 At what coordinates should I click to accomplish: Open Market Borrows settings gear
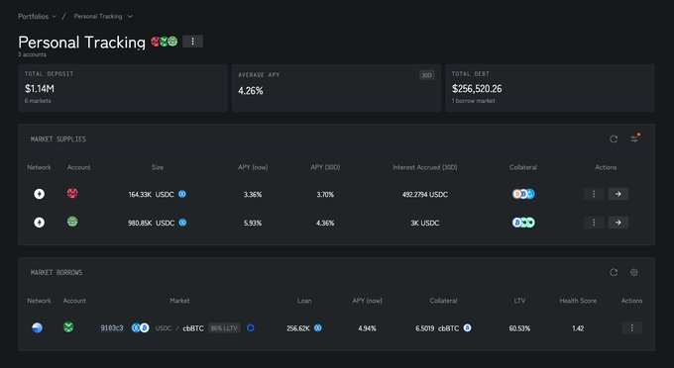tap(634, 272)
